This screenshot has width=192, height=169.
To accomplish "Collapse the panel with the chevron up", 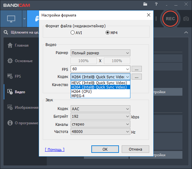I will [186, 32].
